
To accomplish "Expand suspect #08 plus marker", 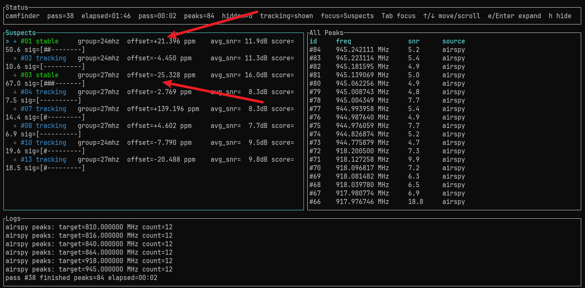I will [15, 126].
